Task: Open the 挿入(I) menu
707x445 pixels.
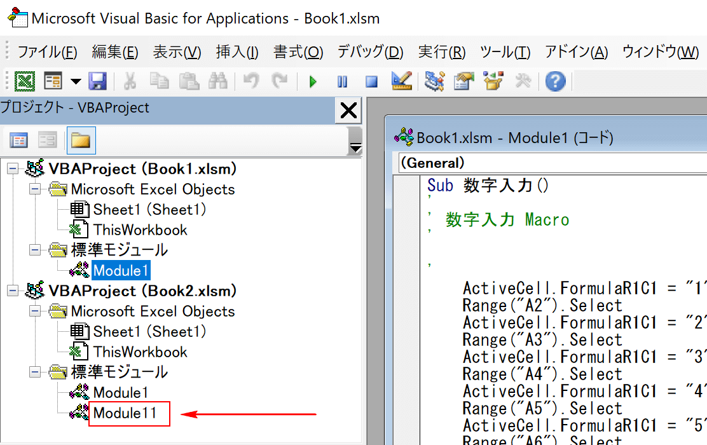Action: pyautogui.click(x=237, y=52)
